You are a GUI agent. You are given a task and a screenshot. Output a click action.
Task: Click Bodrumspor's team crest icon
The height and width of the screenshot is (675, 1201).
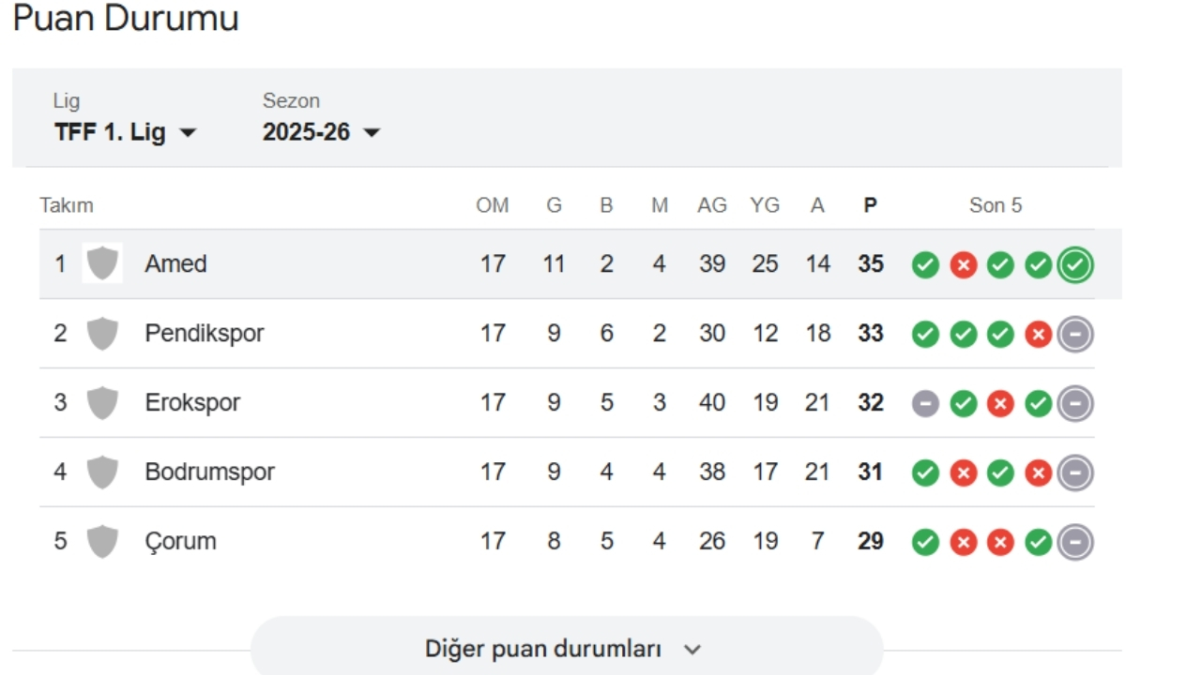click(x=102, y=472)
